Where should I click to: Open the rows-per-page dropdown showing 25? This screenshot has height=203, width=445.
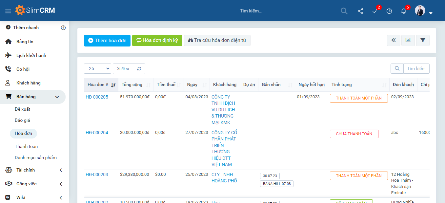click(x=97, y=69)
